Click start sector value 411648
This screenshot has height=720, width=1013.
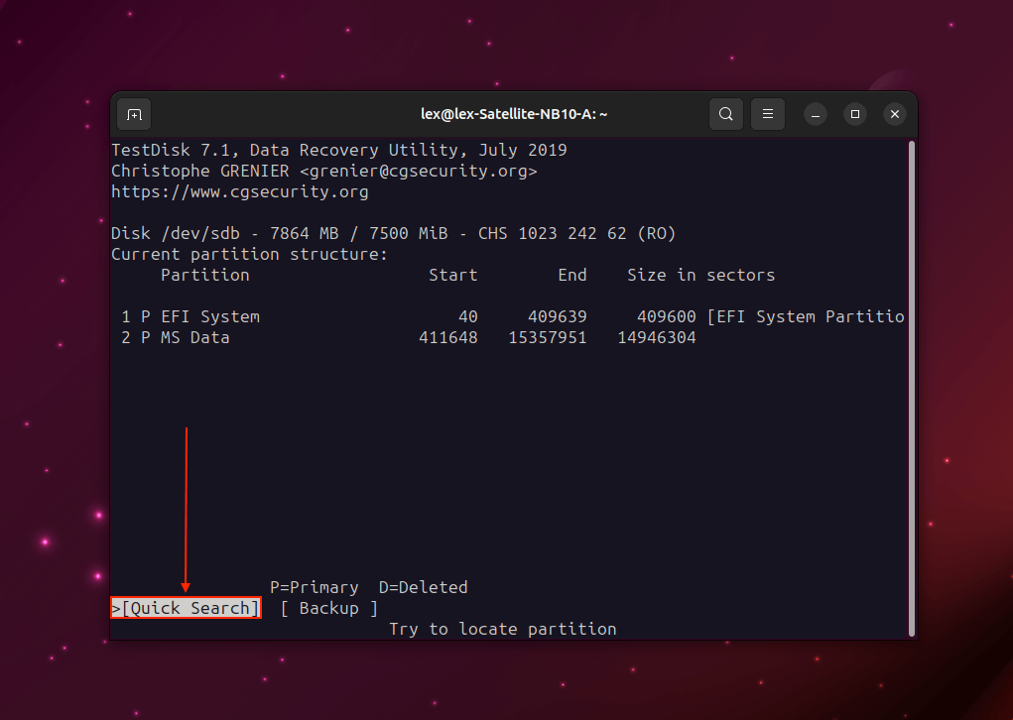tap(448, 337)
